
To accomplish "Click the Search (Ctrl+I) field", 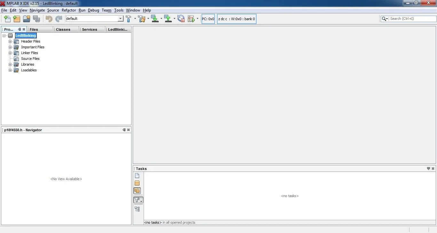I will coord(413,19).
